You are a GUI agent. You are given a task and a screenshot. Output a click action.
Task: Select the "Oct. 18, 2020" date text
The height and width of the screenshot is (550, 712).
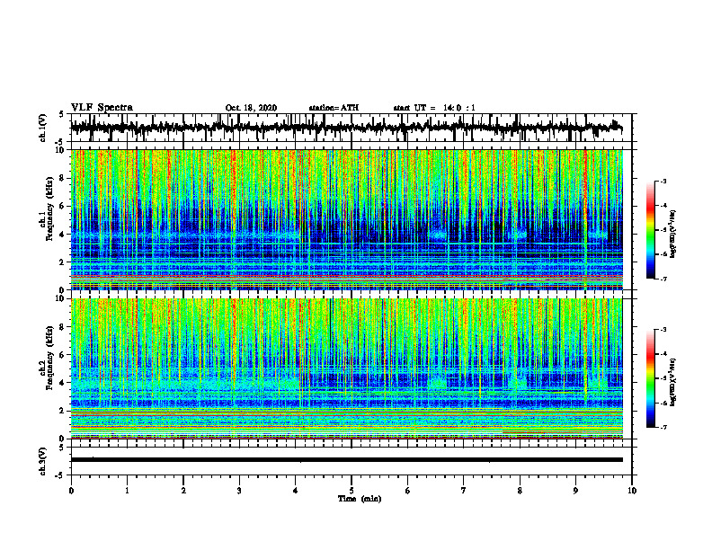251,108
